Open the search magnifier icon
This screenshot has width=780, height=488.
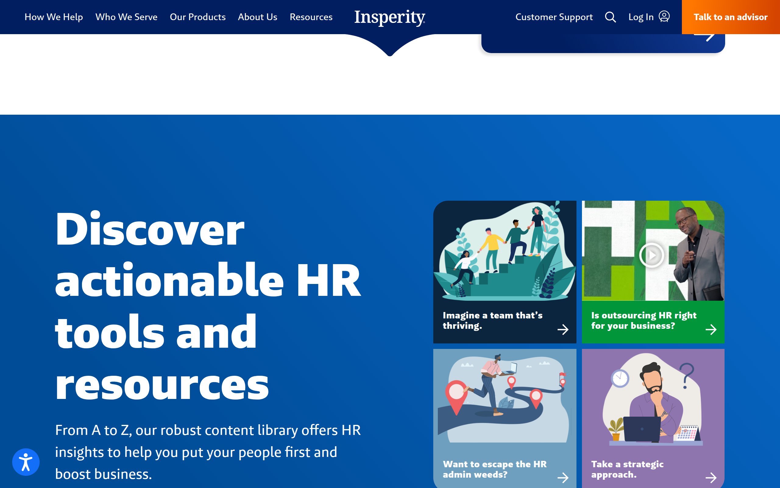[x=610, y=17]
